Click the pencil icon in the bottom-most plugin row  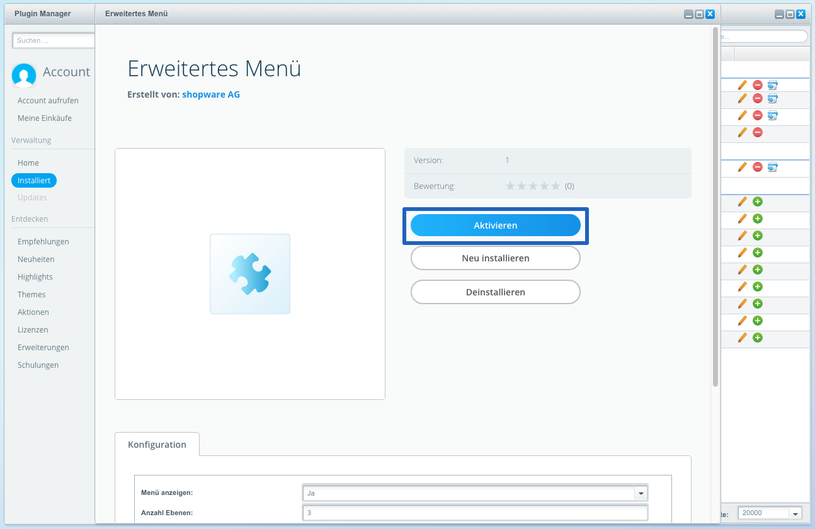[x=742, y=338]
